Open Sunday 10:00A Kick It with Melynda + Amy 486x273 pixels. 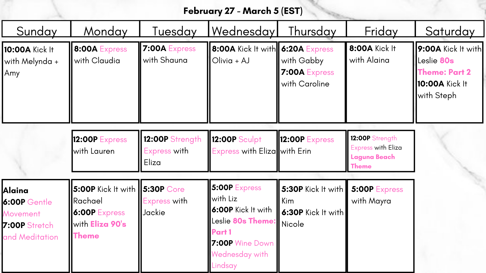tap(31, 61)
